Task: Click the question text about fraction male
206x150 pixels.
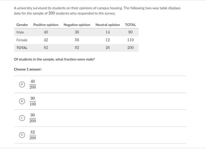Action: click(x=54, y=59)
